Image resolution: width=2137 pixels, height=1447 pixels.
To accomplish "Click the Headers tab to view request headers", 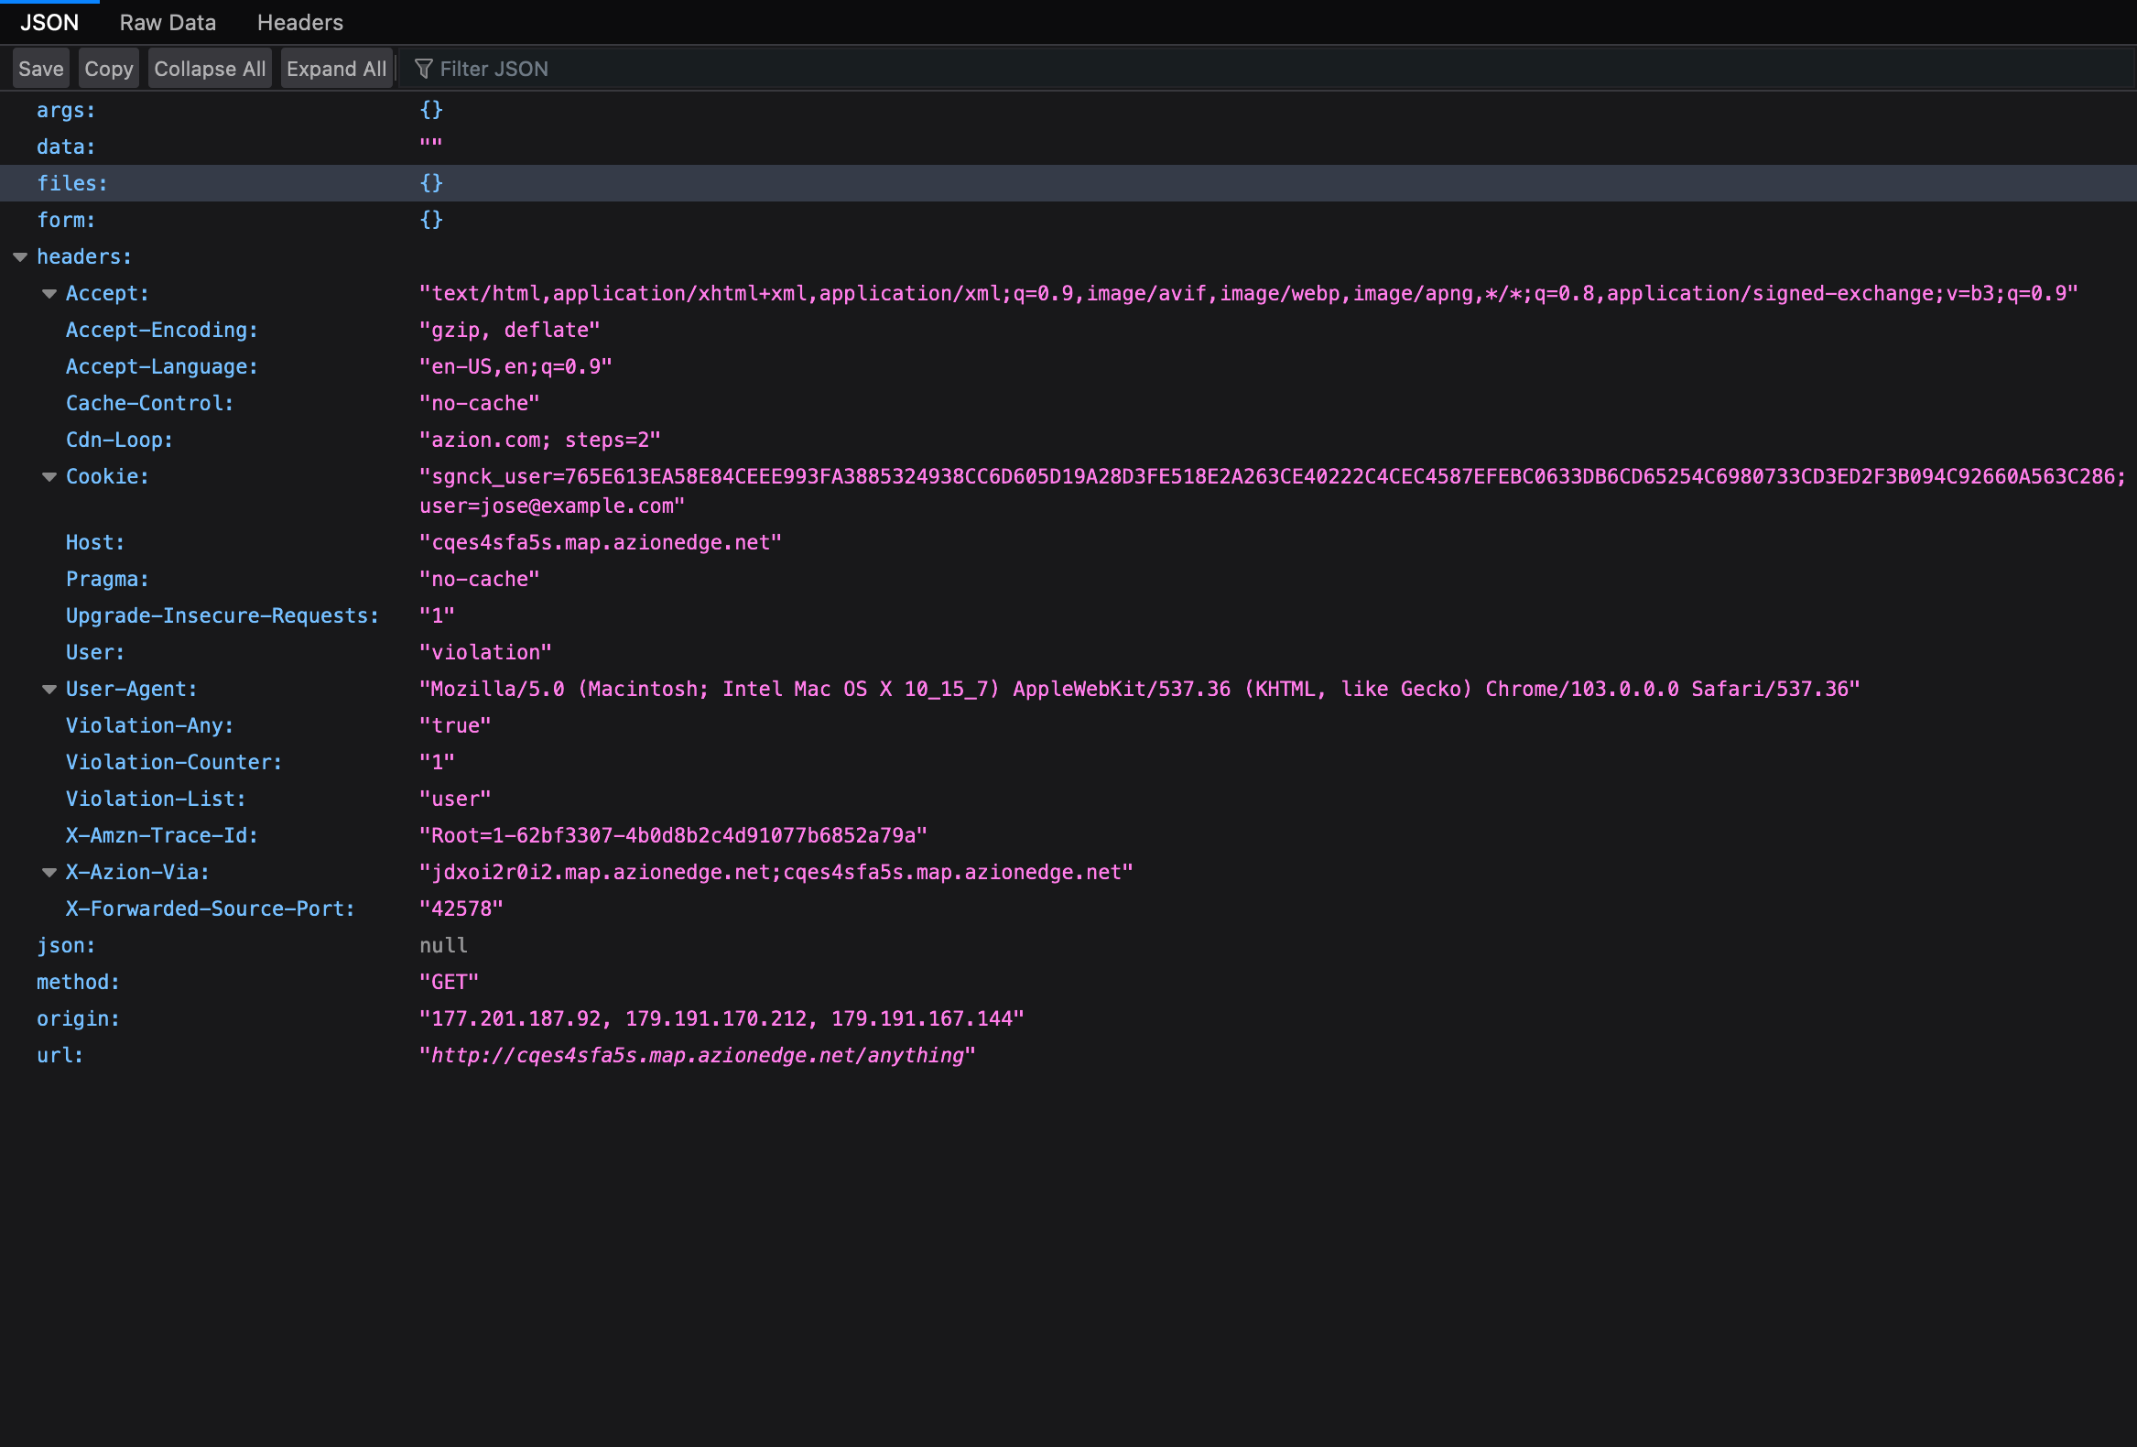I will tap(296, 23).
